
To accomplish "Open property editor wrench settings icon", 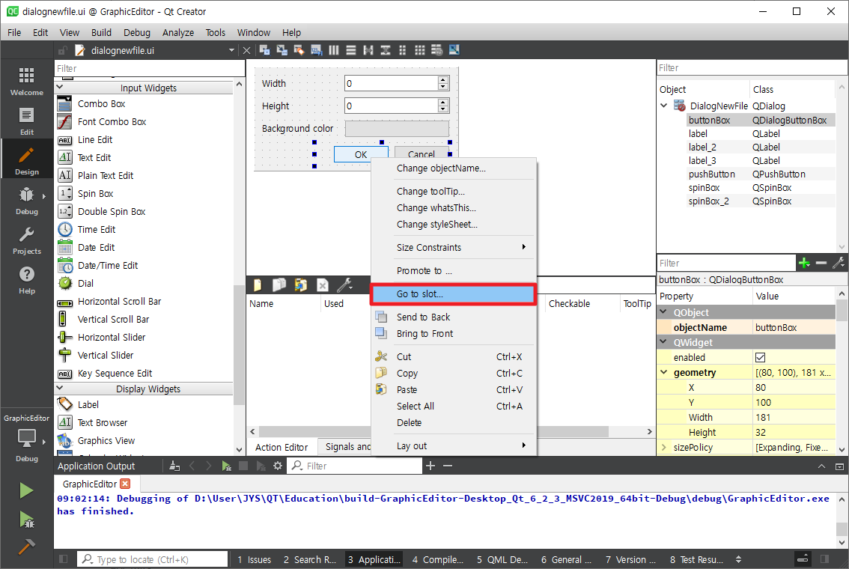I will (x=839, y=263).
